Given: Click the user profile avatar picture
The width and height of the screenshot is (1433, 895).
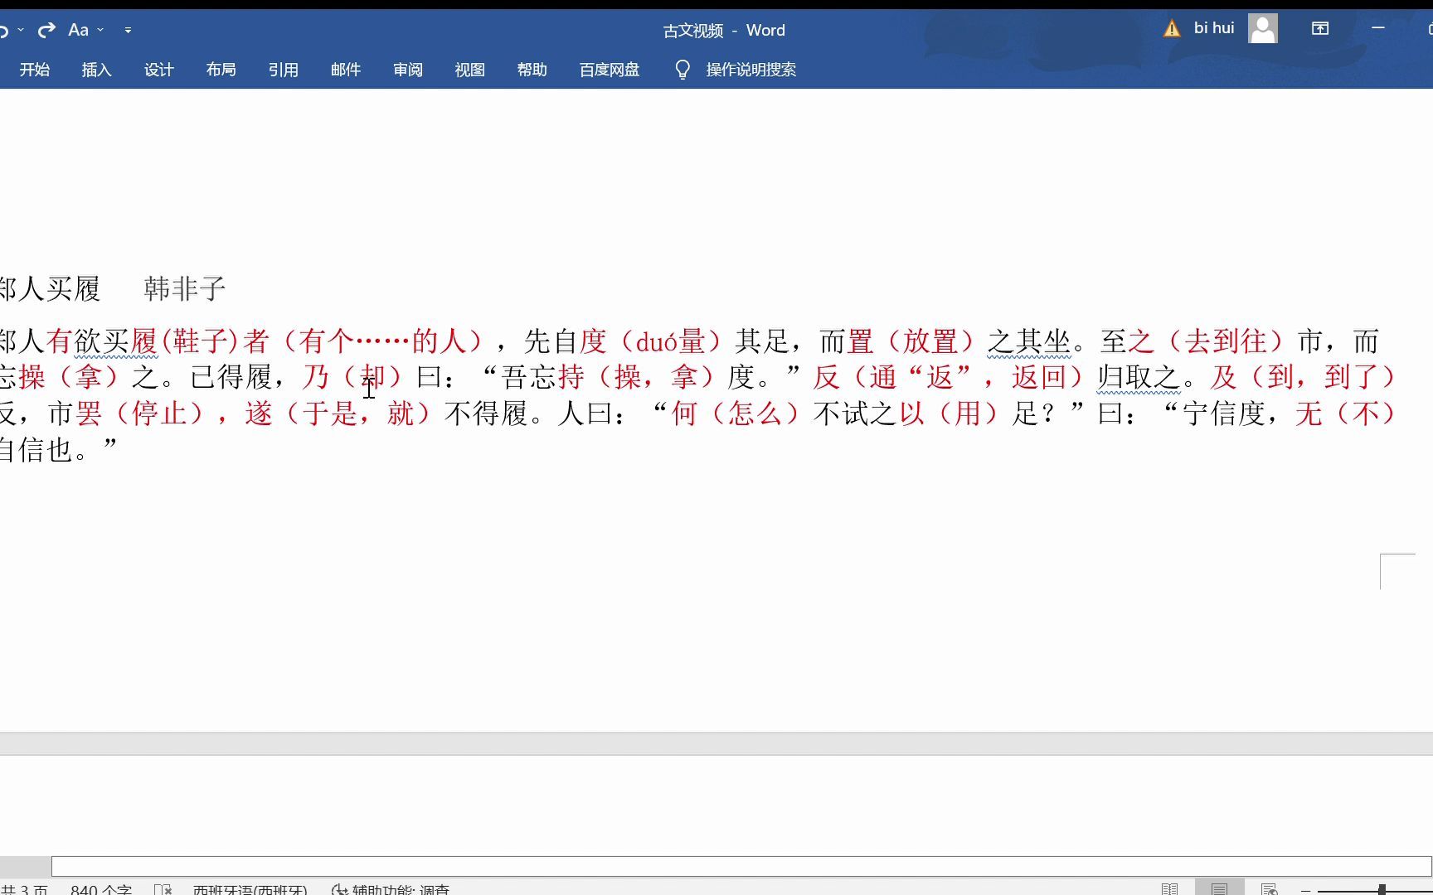Looking at the screenshot, I should pos(1263,28).
